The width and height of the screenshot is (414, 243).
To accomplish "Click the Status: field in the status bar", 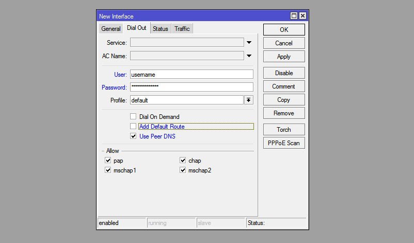I will (277, 223).
